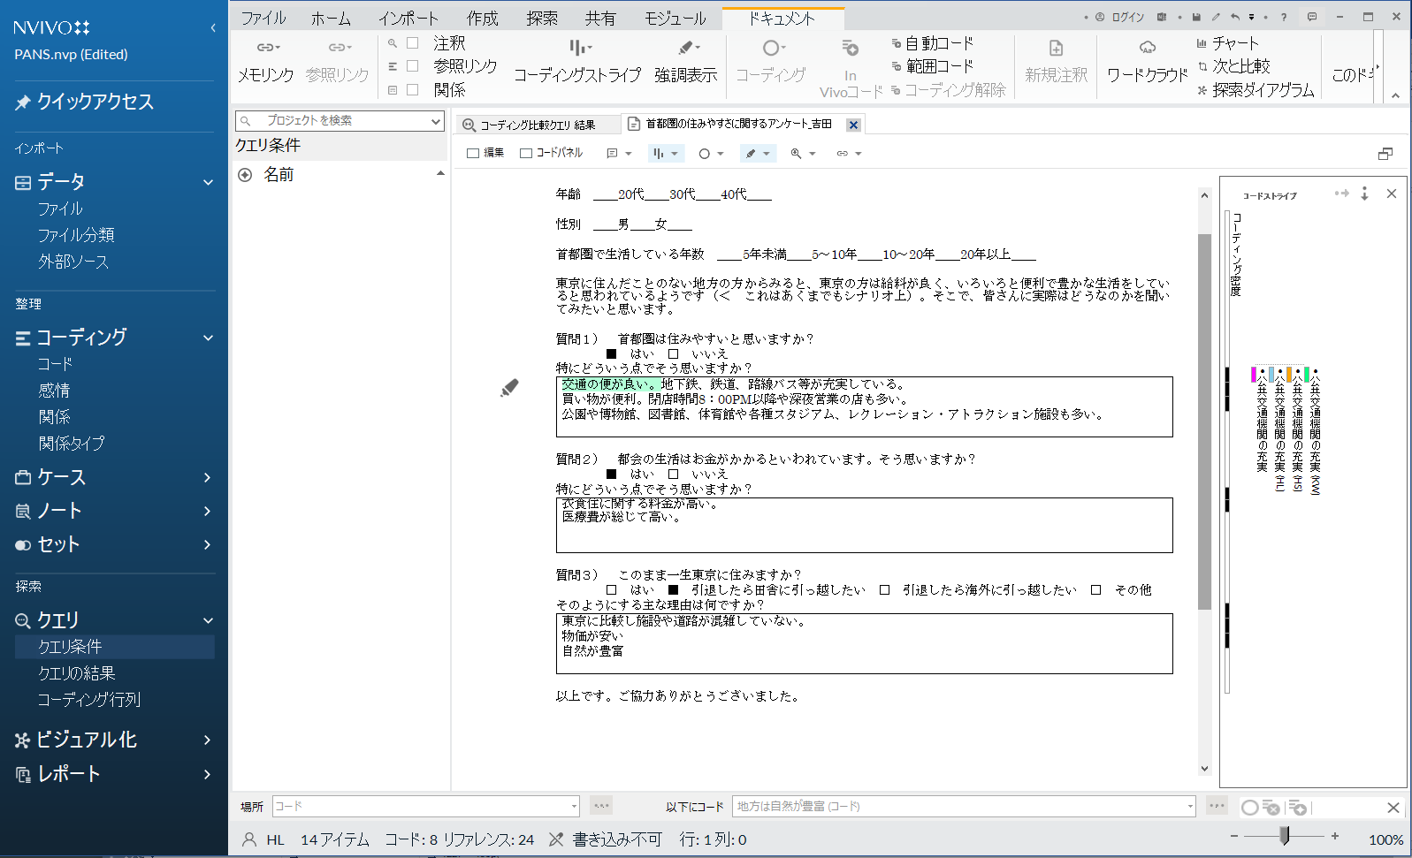The height and width of the screenshot is (858, 1412).
Task: Toggle the コードパネル checkbox
Action: (x=526, y=153)
